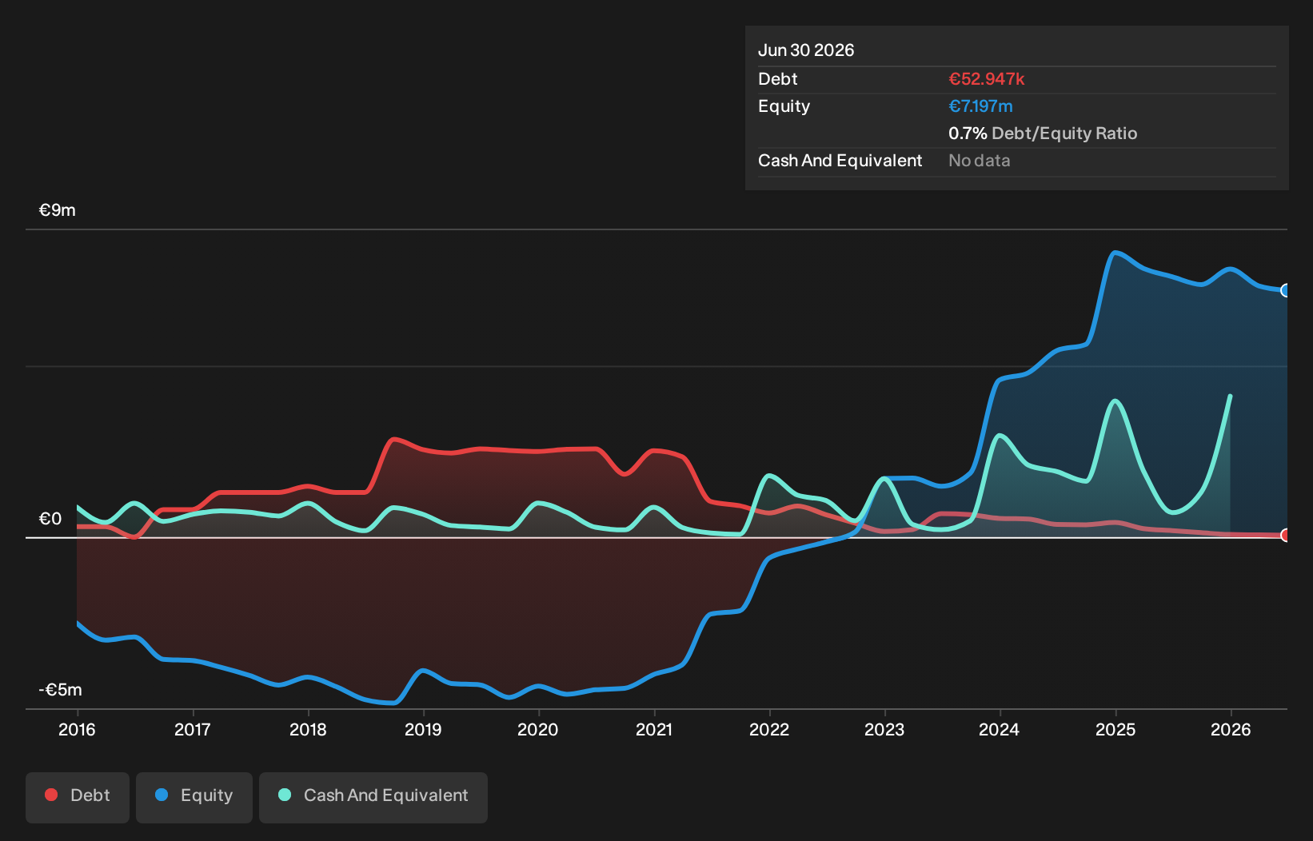Screen dimensions: 1313x841
Task: Click the 2022 x-axis label
Action: pos(769,729)
